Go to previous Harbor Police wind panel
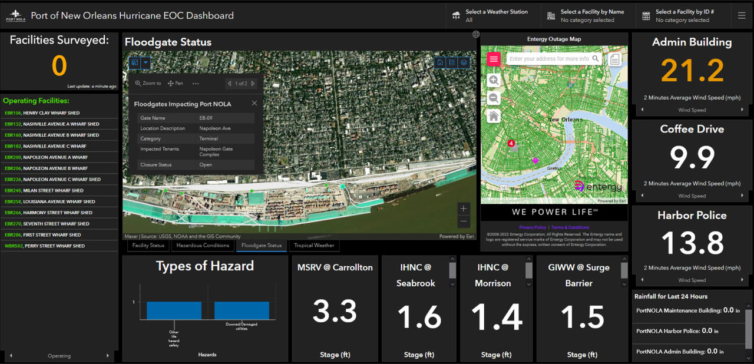The image size is (754, 364). click(x=642, y=280)
